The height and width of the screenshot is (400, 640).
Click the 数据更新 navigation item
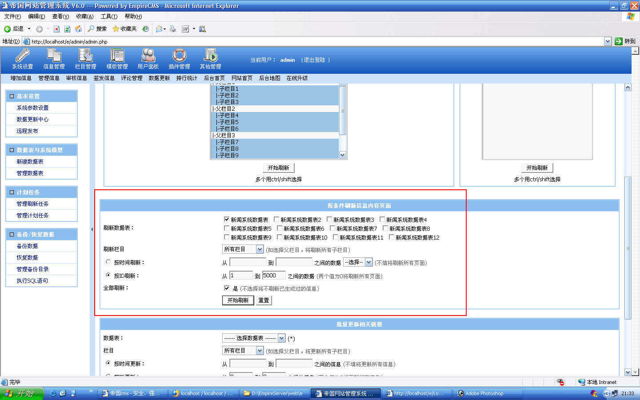[x=159, y=78]
